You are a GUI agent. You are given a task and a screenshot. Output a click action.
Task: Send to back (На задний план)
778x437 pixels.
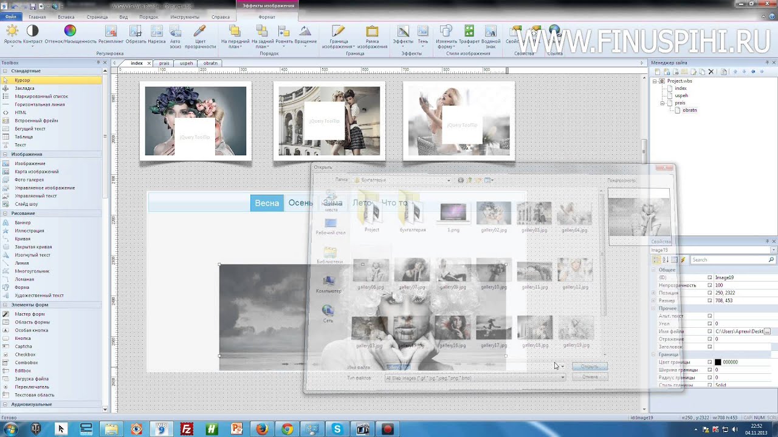pyautogui.click(x=263, y=36)
